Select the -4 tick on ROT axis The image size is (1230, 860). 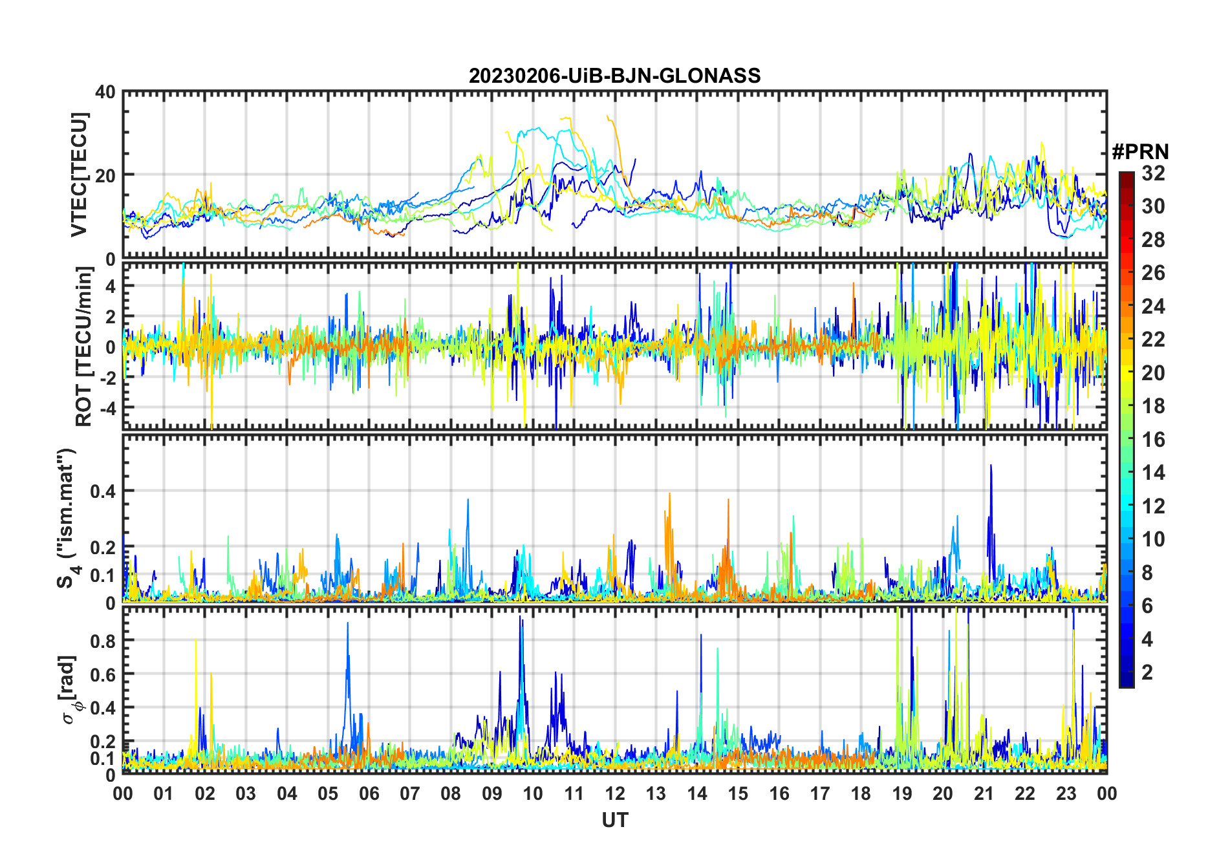click(x=107, y=407)
